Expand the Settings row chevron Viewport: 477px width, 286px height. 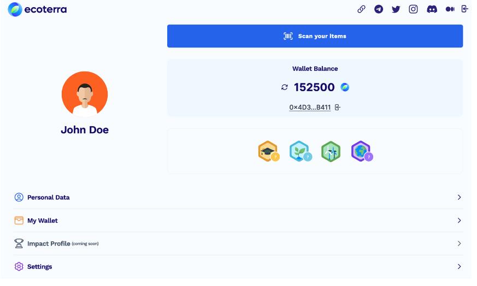459,266
